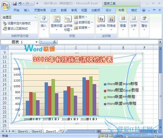Zoom in with the plus button
Image resolution: width=163 pixels, height=138 pixels.
[155, 136]
